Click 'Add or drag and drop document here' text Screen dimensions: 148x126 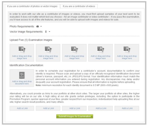(x=22, y=83)
